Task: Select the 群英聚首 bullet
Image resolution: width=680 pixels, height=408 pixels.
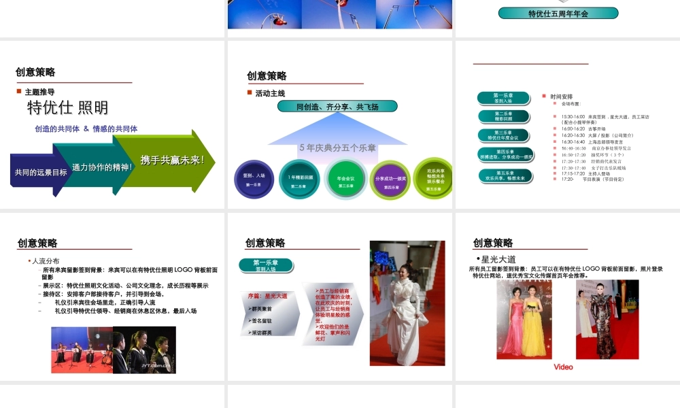Action: click(260, 309)
